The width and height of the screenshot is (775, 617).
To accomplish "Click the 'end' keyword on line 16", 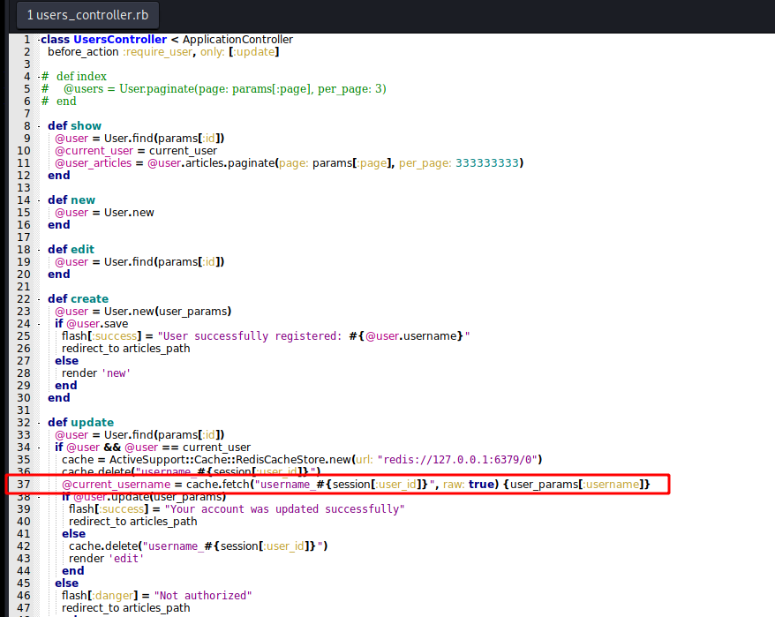I will tap(59, 225).
